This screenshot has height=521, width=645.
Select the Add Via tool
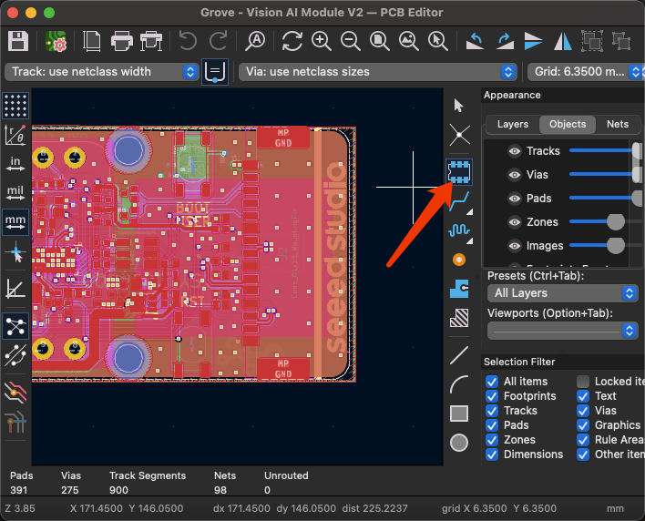(x=459, y=260)
